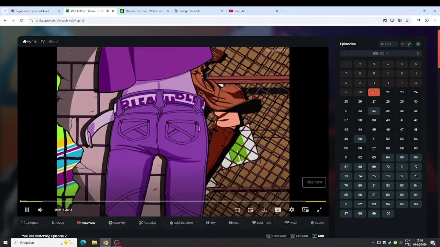The width and height of the screenshot is (440, 247).
Task: Open the Google Translate page icon
Action: [x=399, y=21]
